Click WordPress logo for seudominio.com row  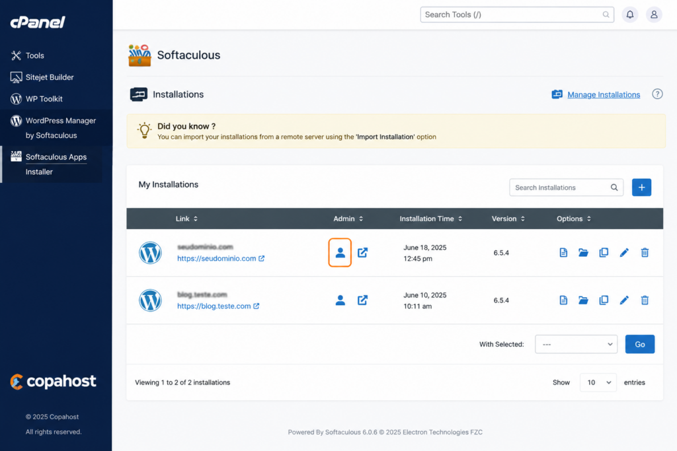(150, 253)
